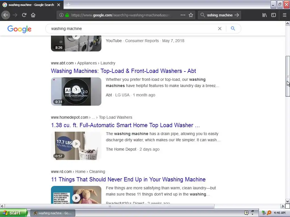
Task: Click the 4:46 AM taskbar clock
Action: point(280,213)
